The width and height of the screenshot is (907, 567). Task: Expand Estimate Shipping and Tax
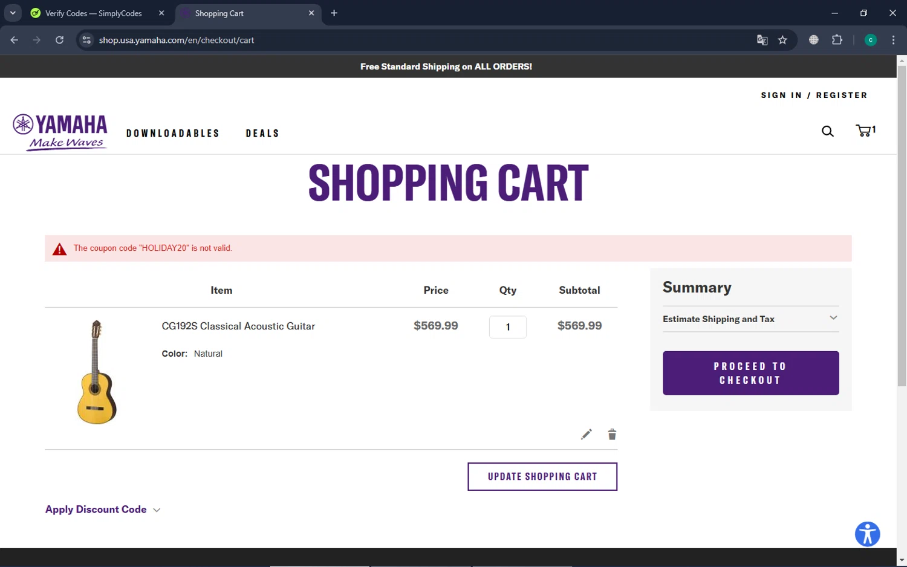click(x=750, y=319)
